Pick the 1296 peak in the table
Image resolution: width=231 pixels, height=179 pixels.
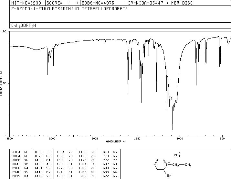click(x=60, y=164)
